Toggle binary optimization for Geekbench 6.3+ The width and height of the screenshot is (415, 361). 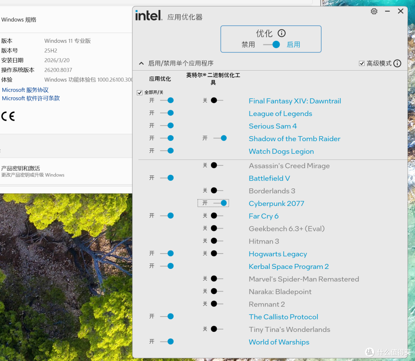coord(217,228)
